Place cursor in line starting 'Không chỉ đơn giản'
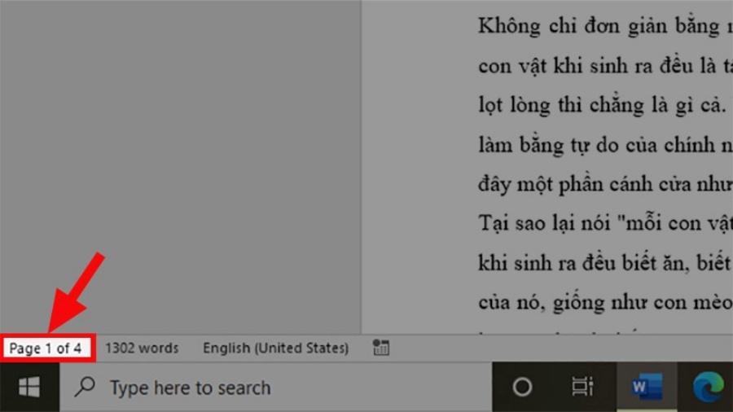The height and width of the screenshot is (412, 733). (x=603, y=26)
